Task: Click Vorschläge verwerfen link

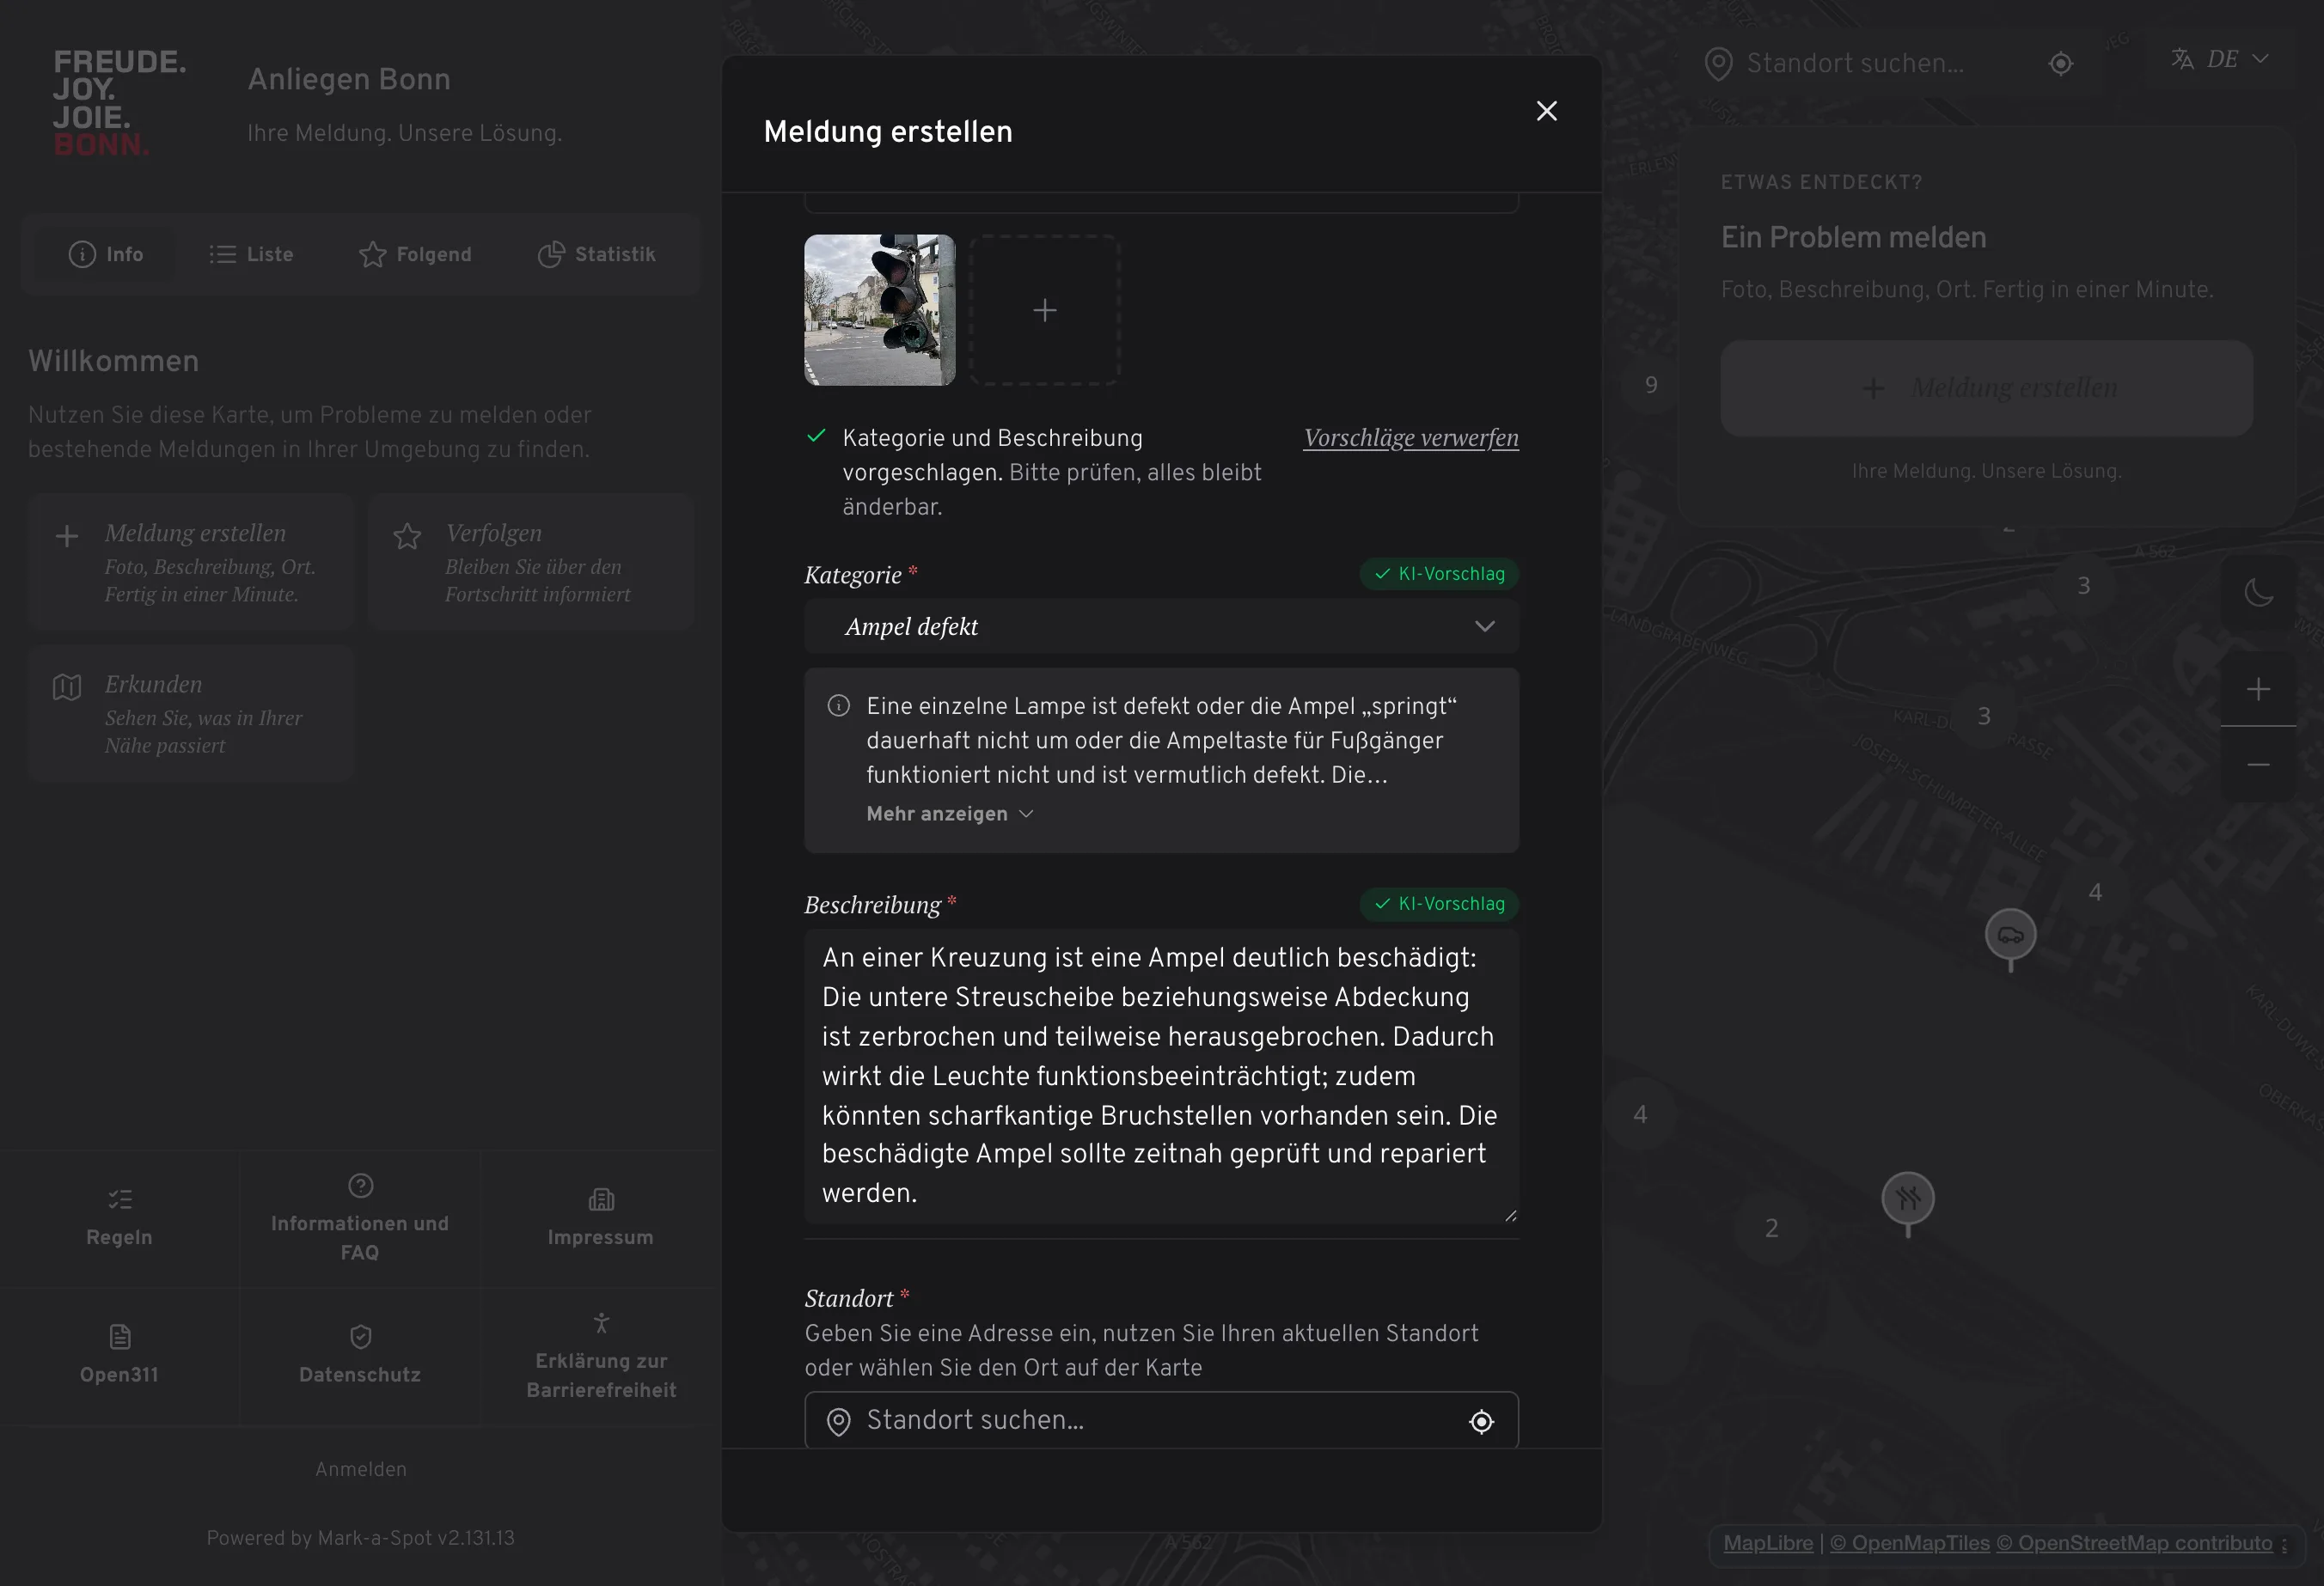Action: click(x=1410, y=437)
